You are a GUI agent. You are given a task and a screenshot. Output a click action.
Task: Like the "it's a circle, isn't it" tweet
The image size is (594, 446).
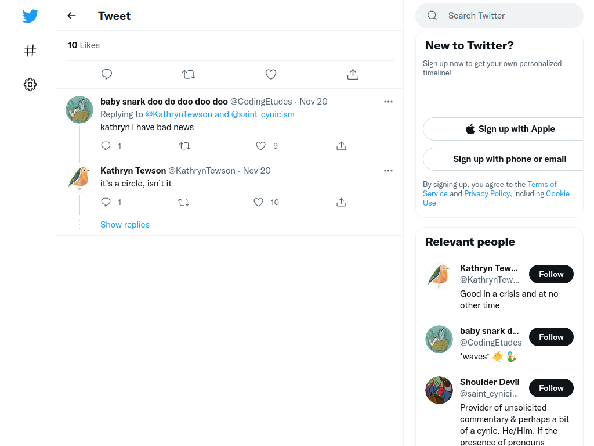pos(258,202)
